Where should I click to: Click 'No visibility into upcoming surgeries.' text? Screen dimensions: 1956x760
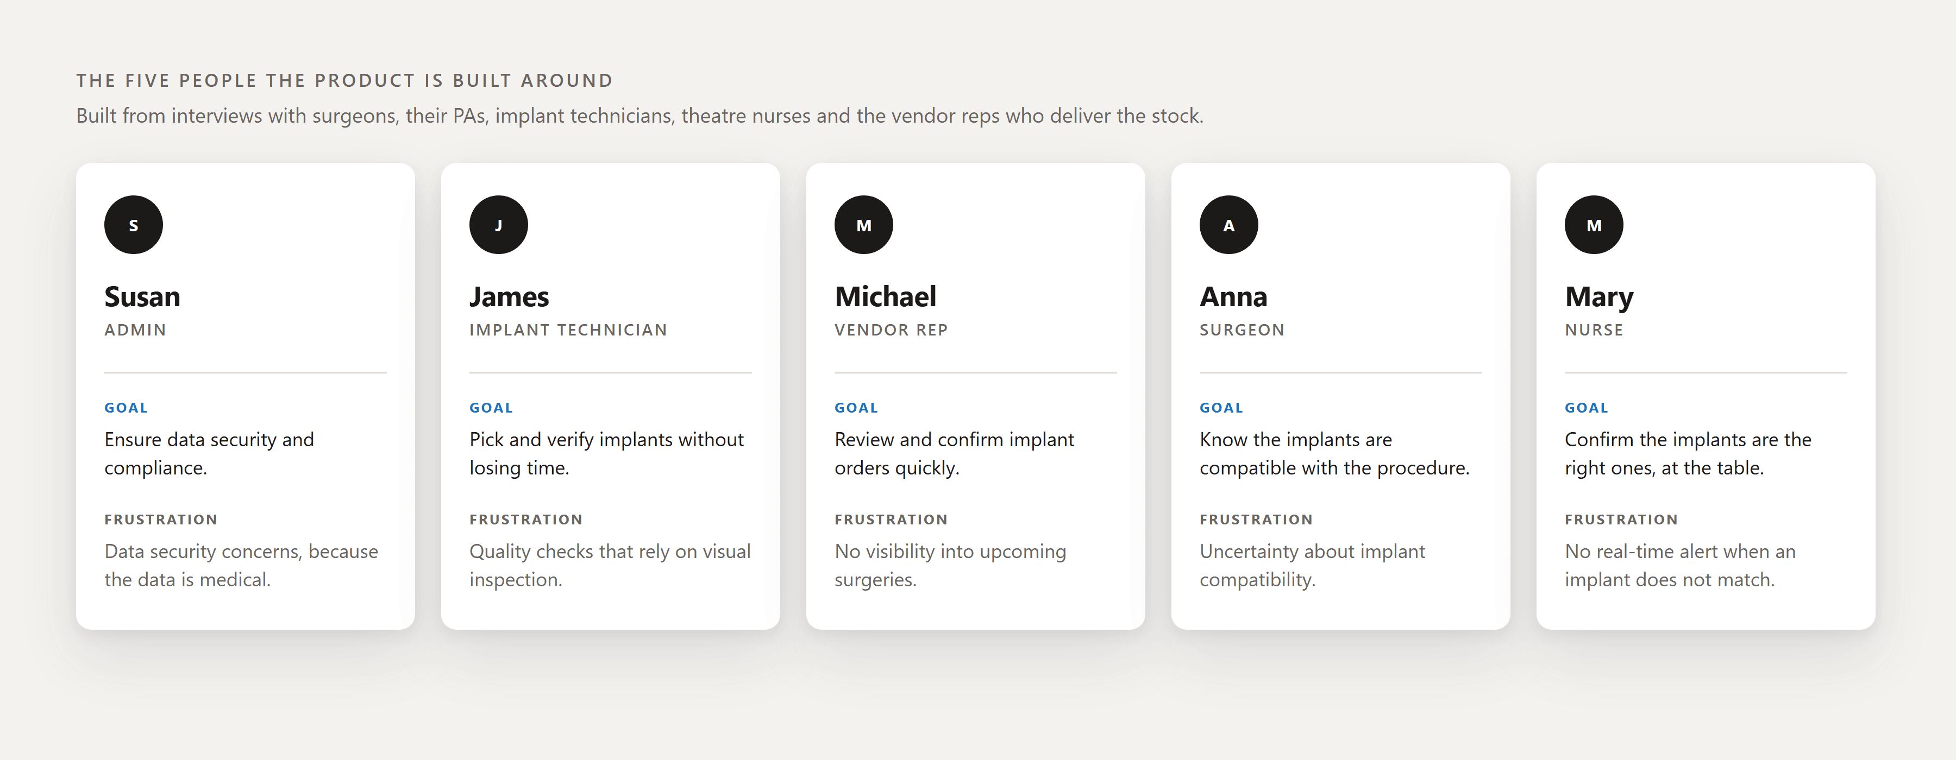pyautogui.click(x=951, y=565)
